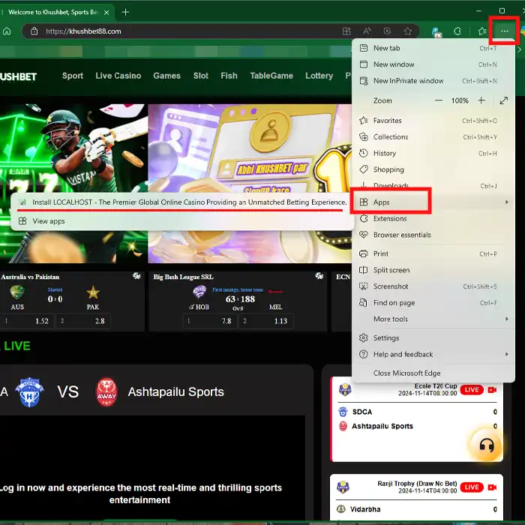Viewport: 525px width, 525px height.
Task: Click Ecole T20 Cup video camera icon
Action: pos(492,390)
